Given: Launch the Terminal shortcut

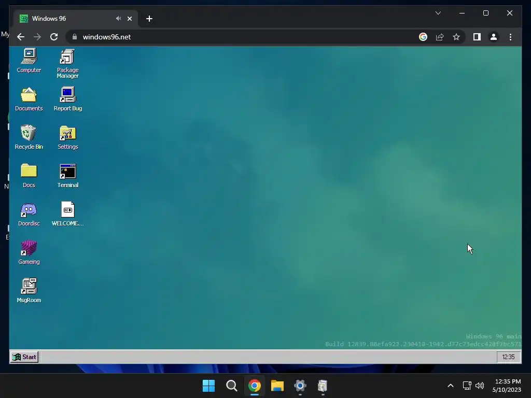Looking at the screenshot, I should coord(68,176).
